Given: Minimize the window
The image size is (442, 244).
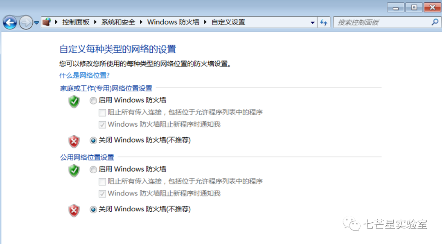Looking at the screenshot, I should (396, 8).
